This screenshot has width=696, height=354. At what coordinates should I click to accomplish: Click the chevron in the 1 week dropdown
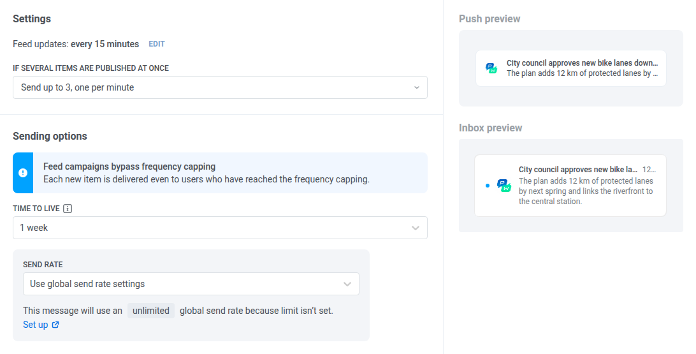coord(416,228)
